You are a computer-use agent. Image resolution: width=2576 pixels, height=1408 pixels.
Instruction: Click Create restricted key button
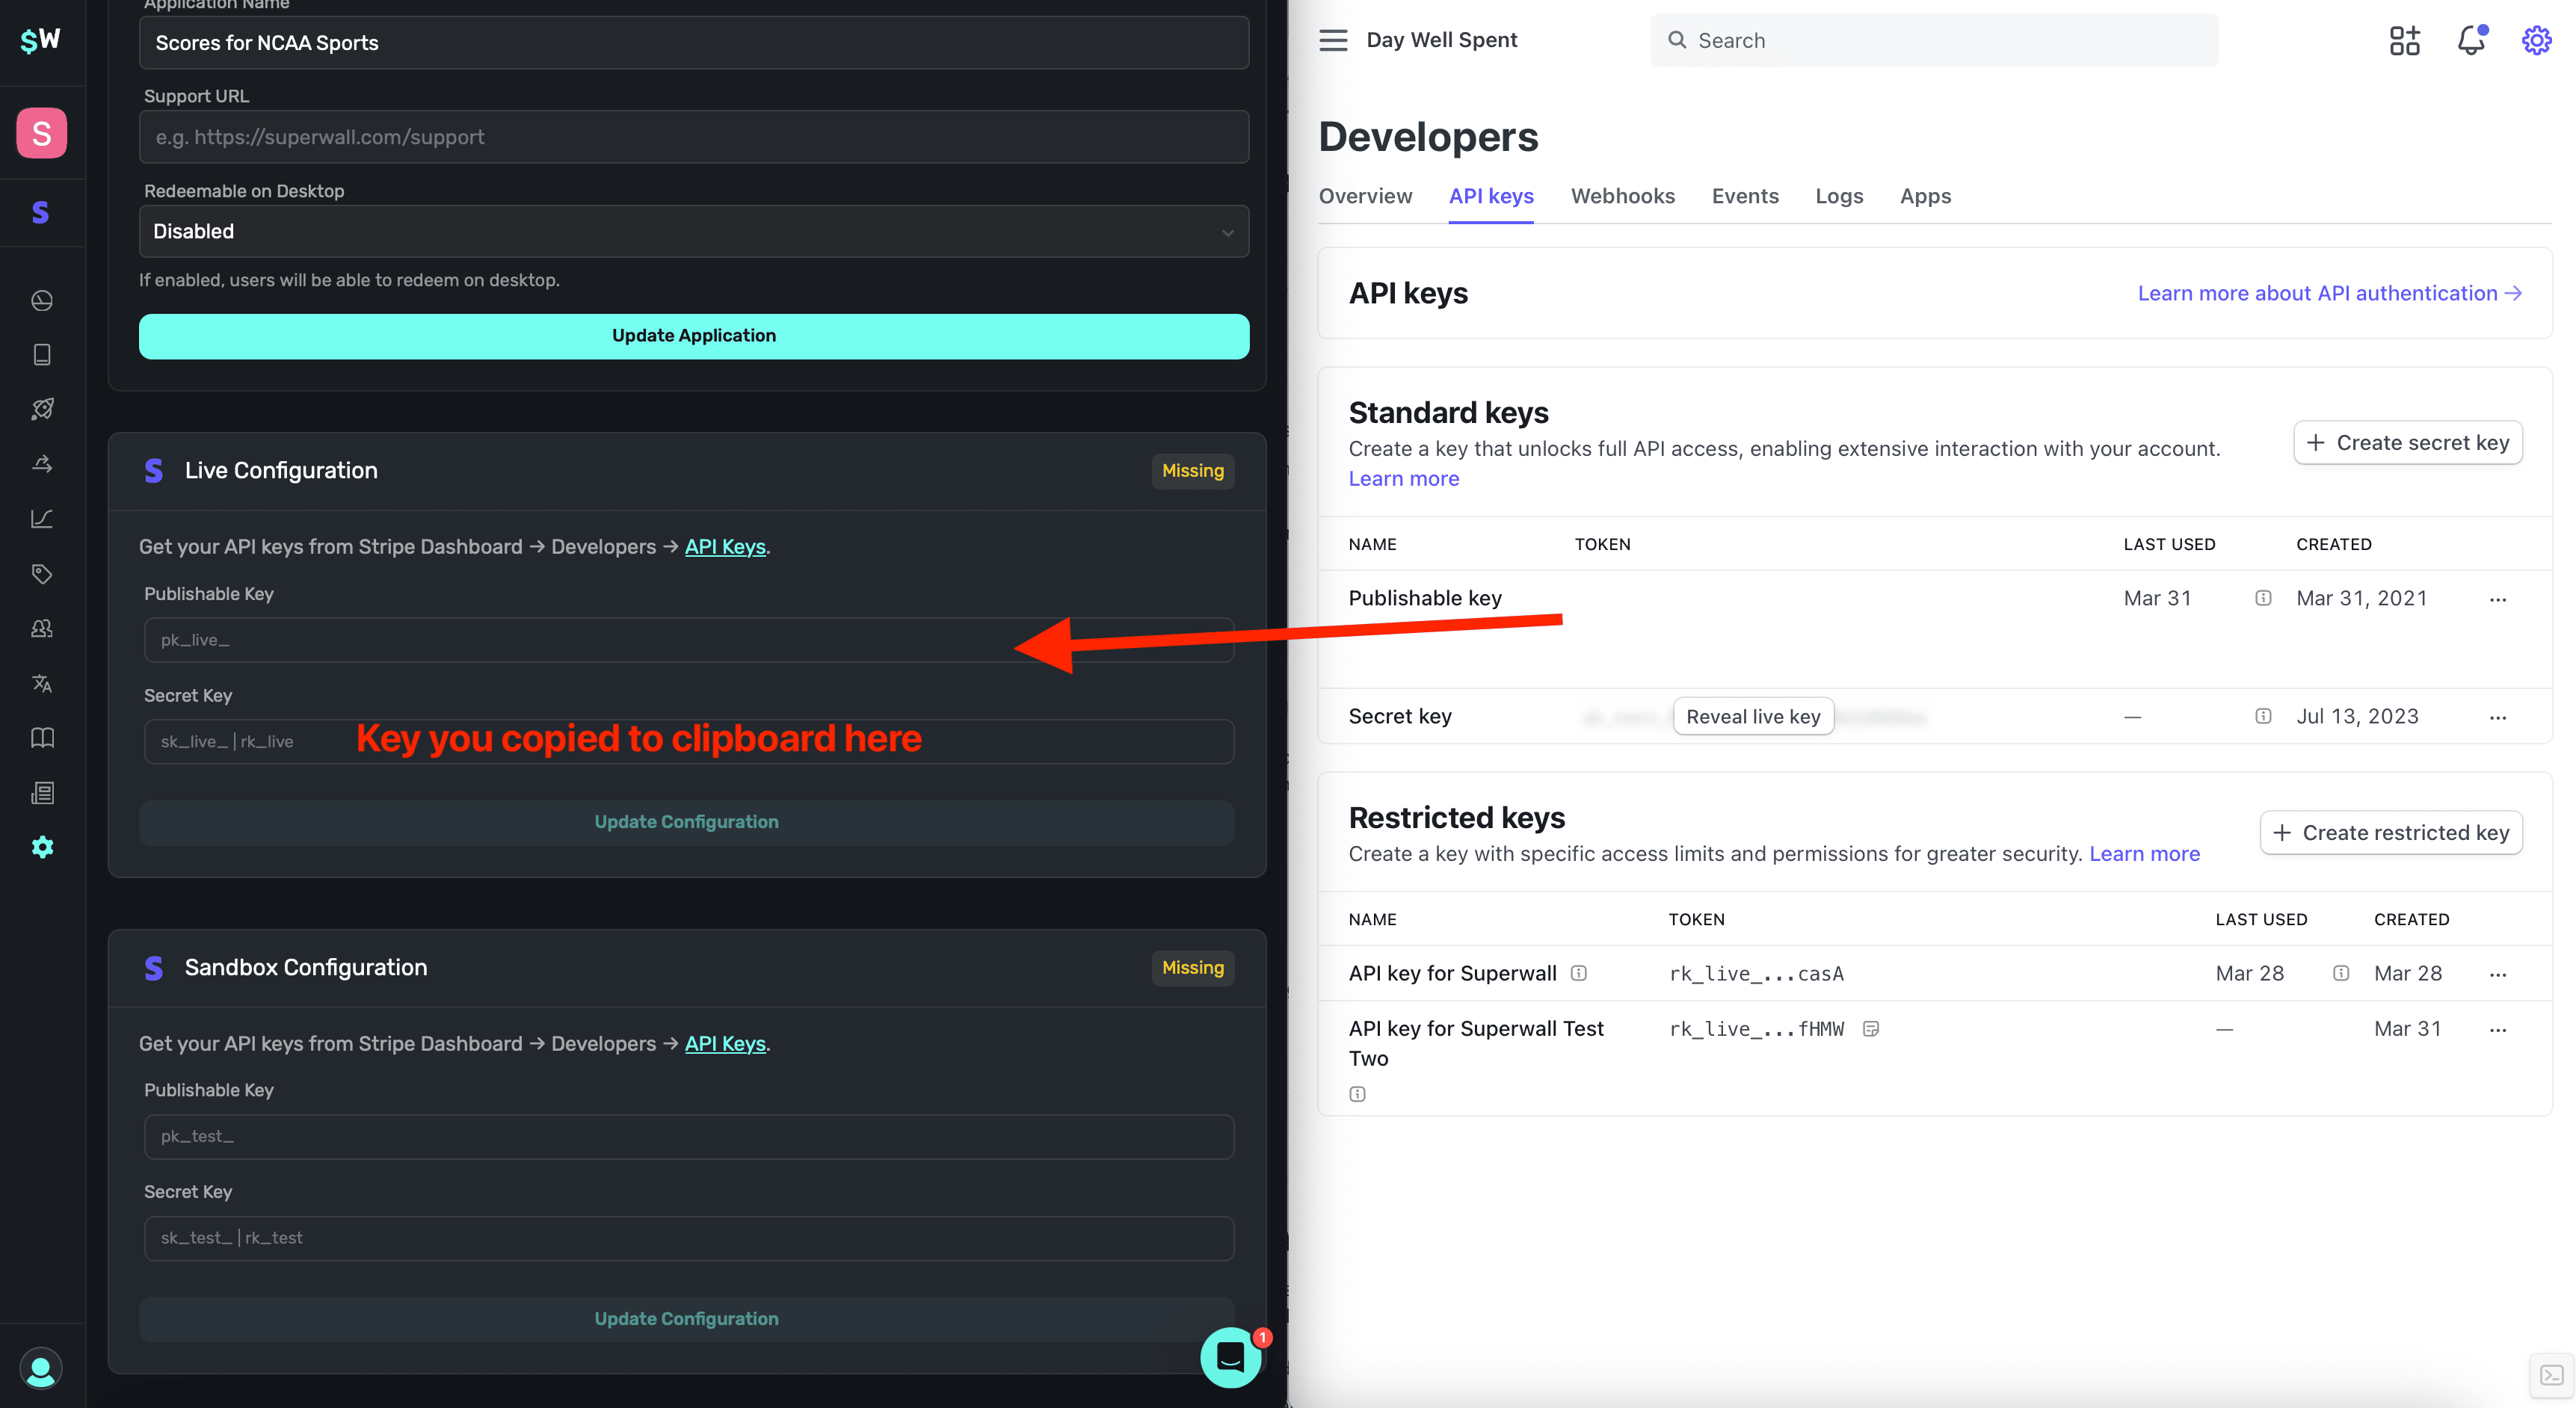(2391, 833)
